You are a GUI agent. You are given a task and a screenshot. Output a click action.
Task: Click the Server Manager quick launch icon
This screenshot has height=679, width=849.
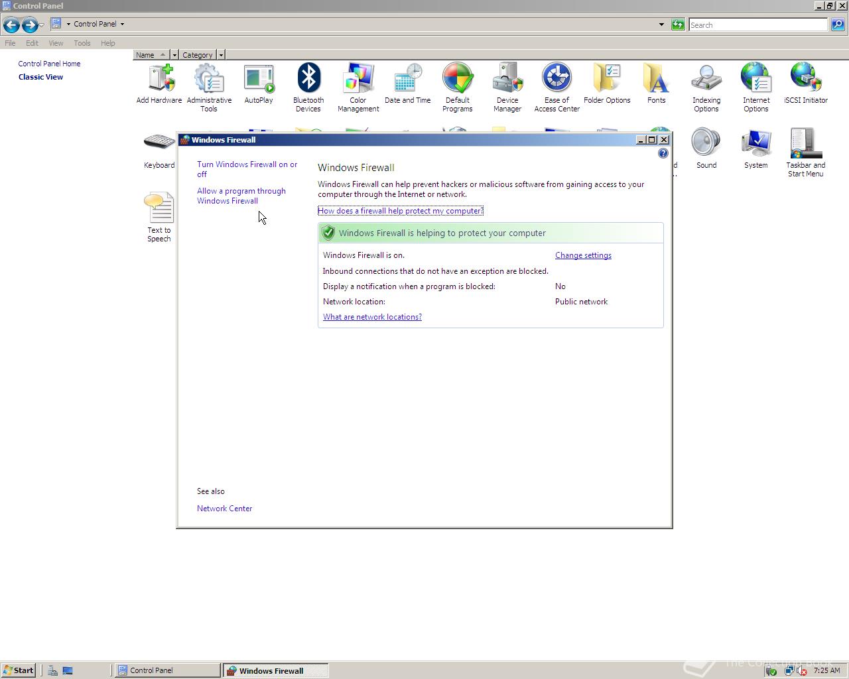coord(52,670)
